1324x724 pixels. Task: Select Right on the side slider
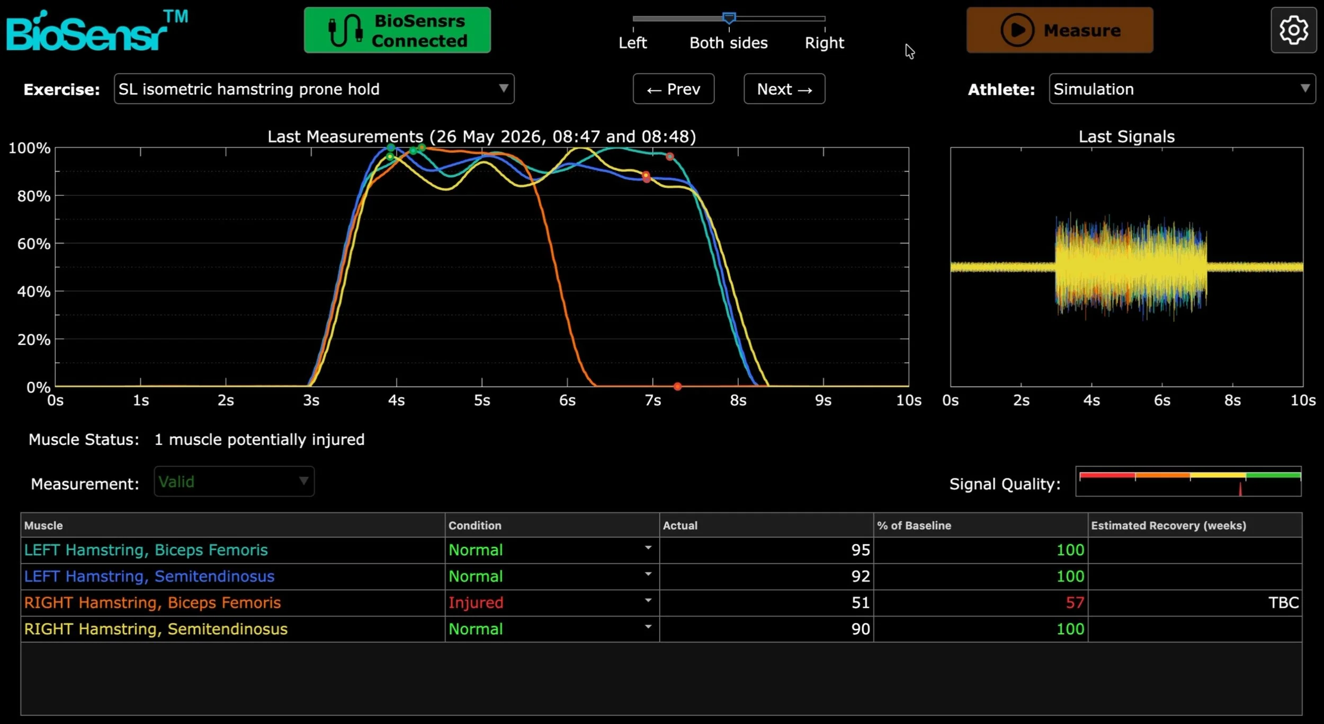click(x=825, y=43)
